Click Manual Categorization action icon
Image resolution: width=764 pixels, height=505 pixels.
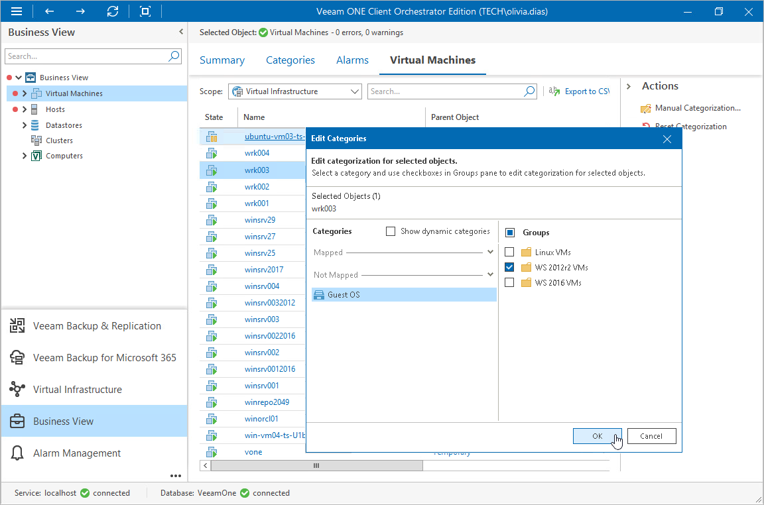click(645, 109)
